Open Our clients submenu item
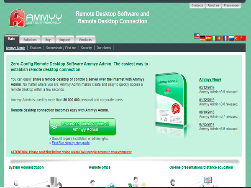 [x=104, y=48]
